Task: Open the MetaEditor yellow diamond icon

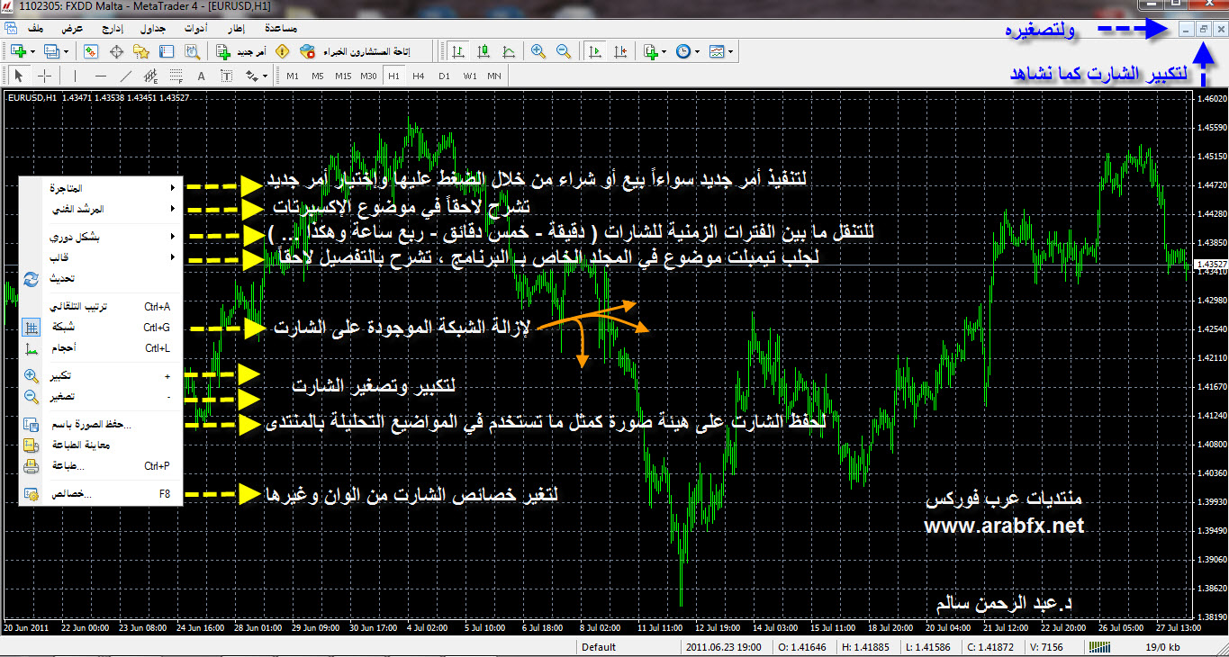Action: [281, 51]
